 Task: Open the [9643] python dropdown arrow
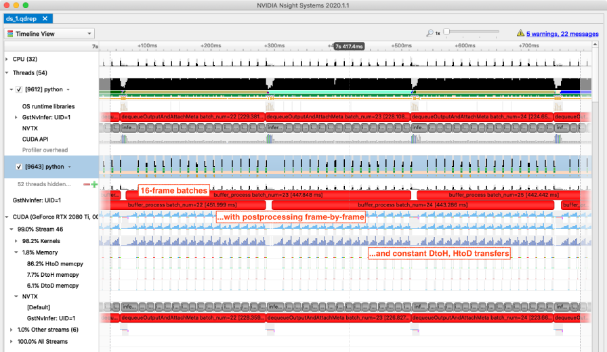pos(70,167)
